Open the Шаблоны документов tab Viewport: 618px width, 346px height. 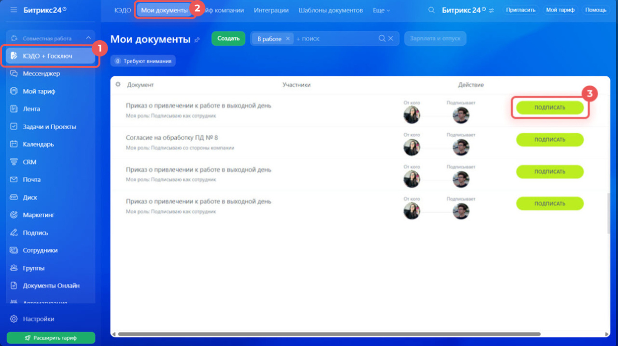tap(331, 10)
